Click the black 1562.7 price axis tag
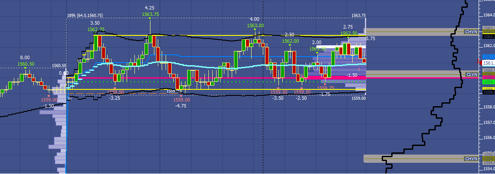 (x=488, y=37)
